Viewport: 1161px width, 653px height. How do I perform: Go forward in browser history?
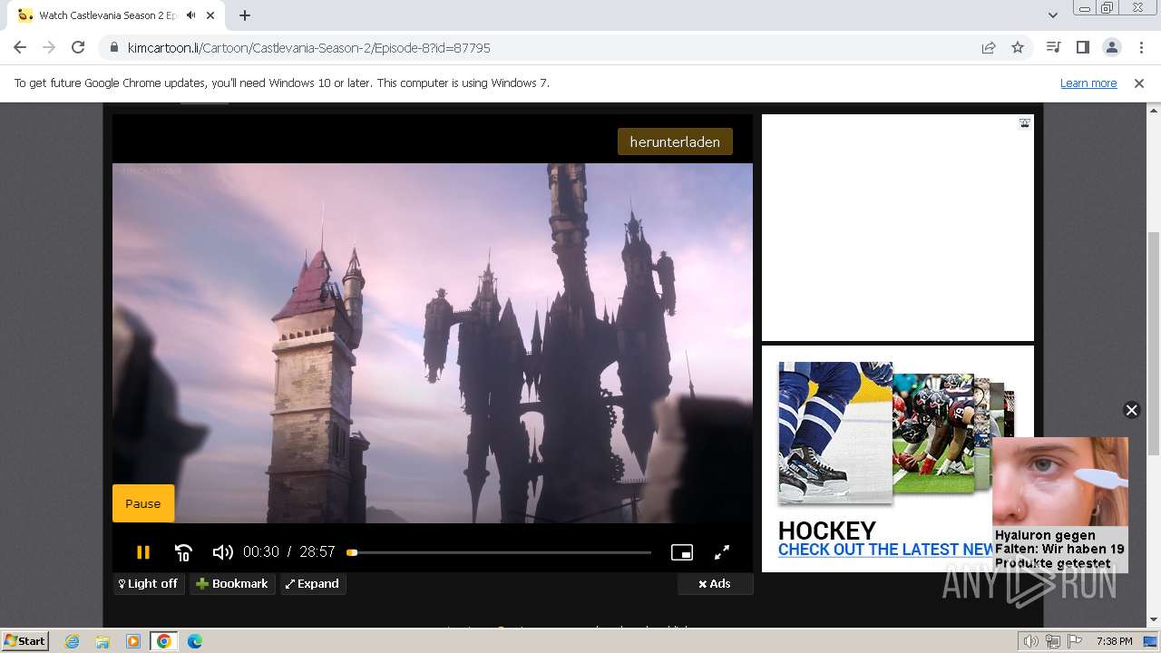(x=49, y=47)
